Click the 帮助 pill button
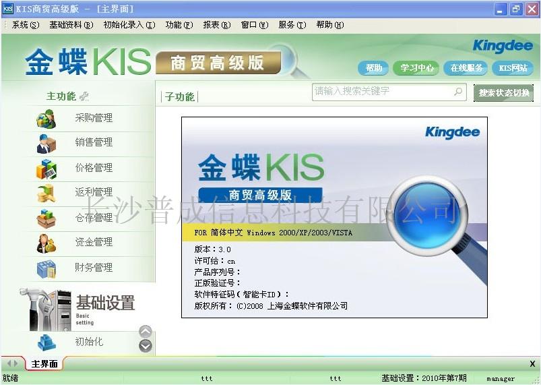541x385 pixels. coord(374,67)
